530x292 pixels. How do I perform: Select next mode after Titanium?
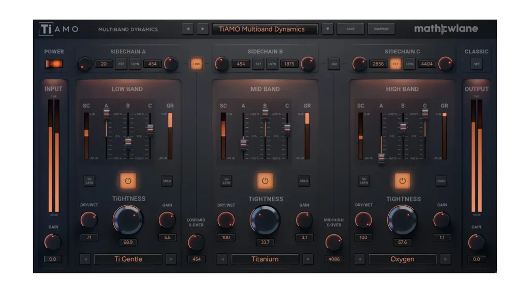308,259
